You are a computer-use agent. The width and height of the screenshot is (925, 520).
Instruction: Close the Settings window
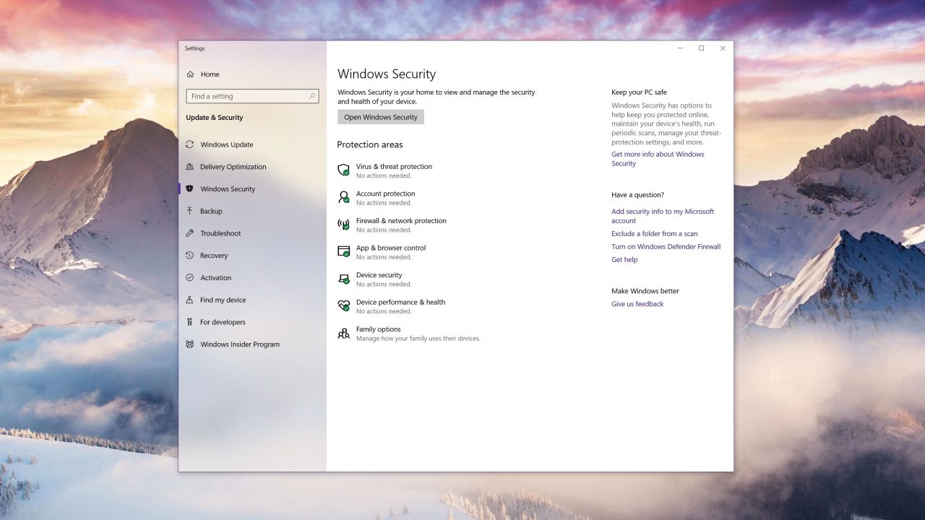pyautogui.click(x=723, y=48)
